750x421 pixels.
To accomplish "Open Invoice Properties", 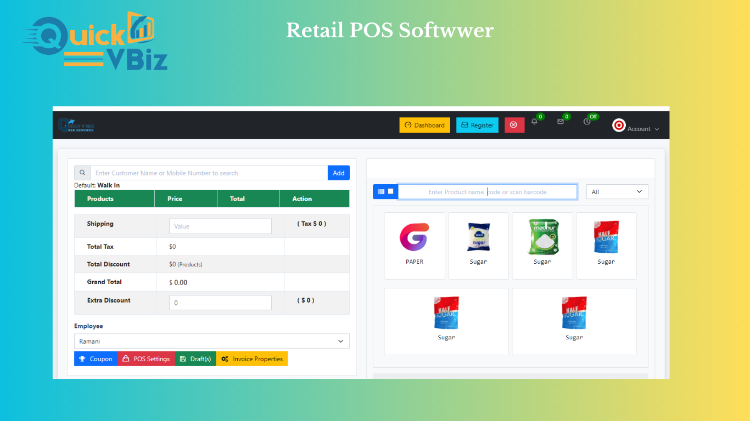I will 252,359.
